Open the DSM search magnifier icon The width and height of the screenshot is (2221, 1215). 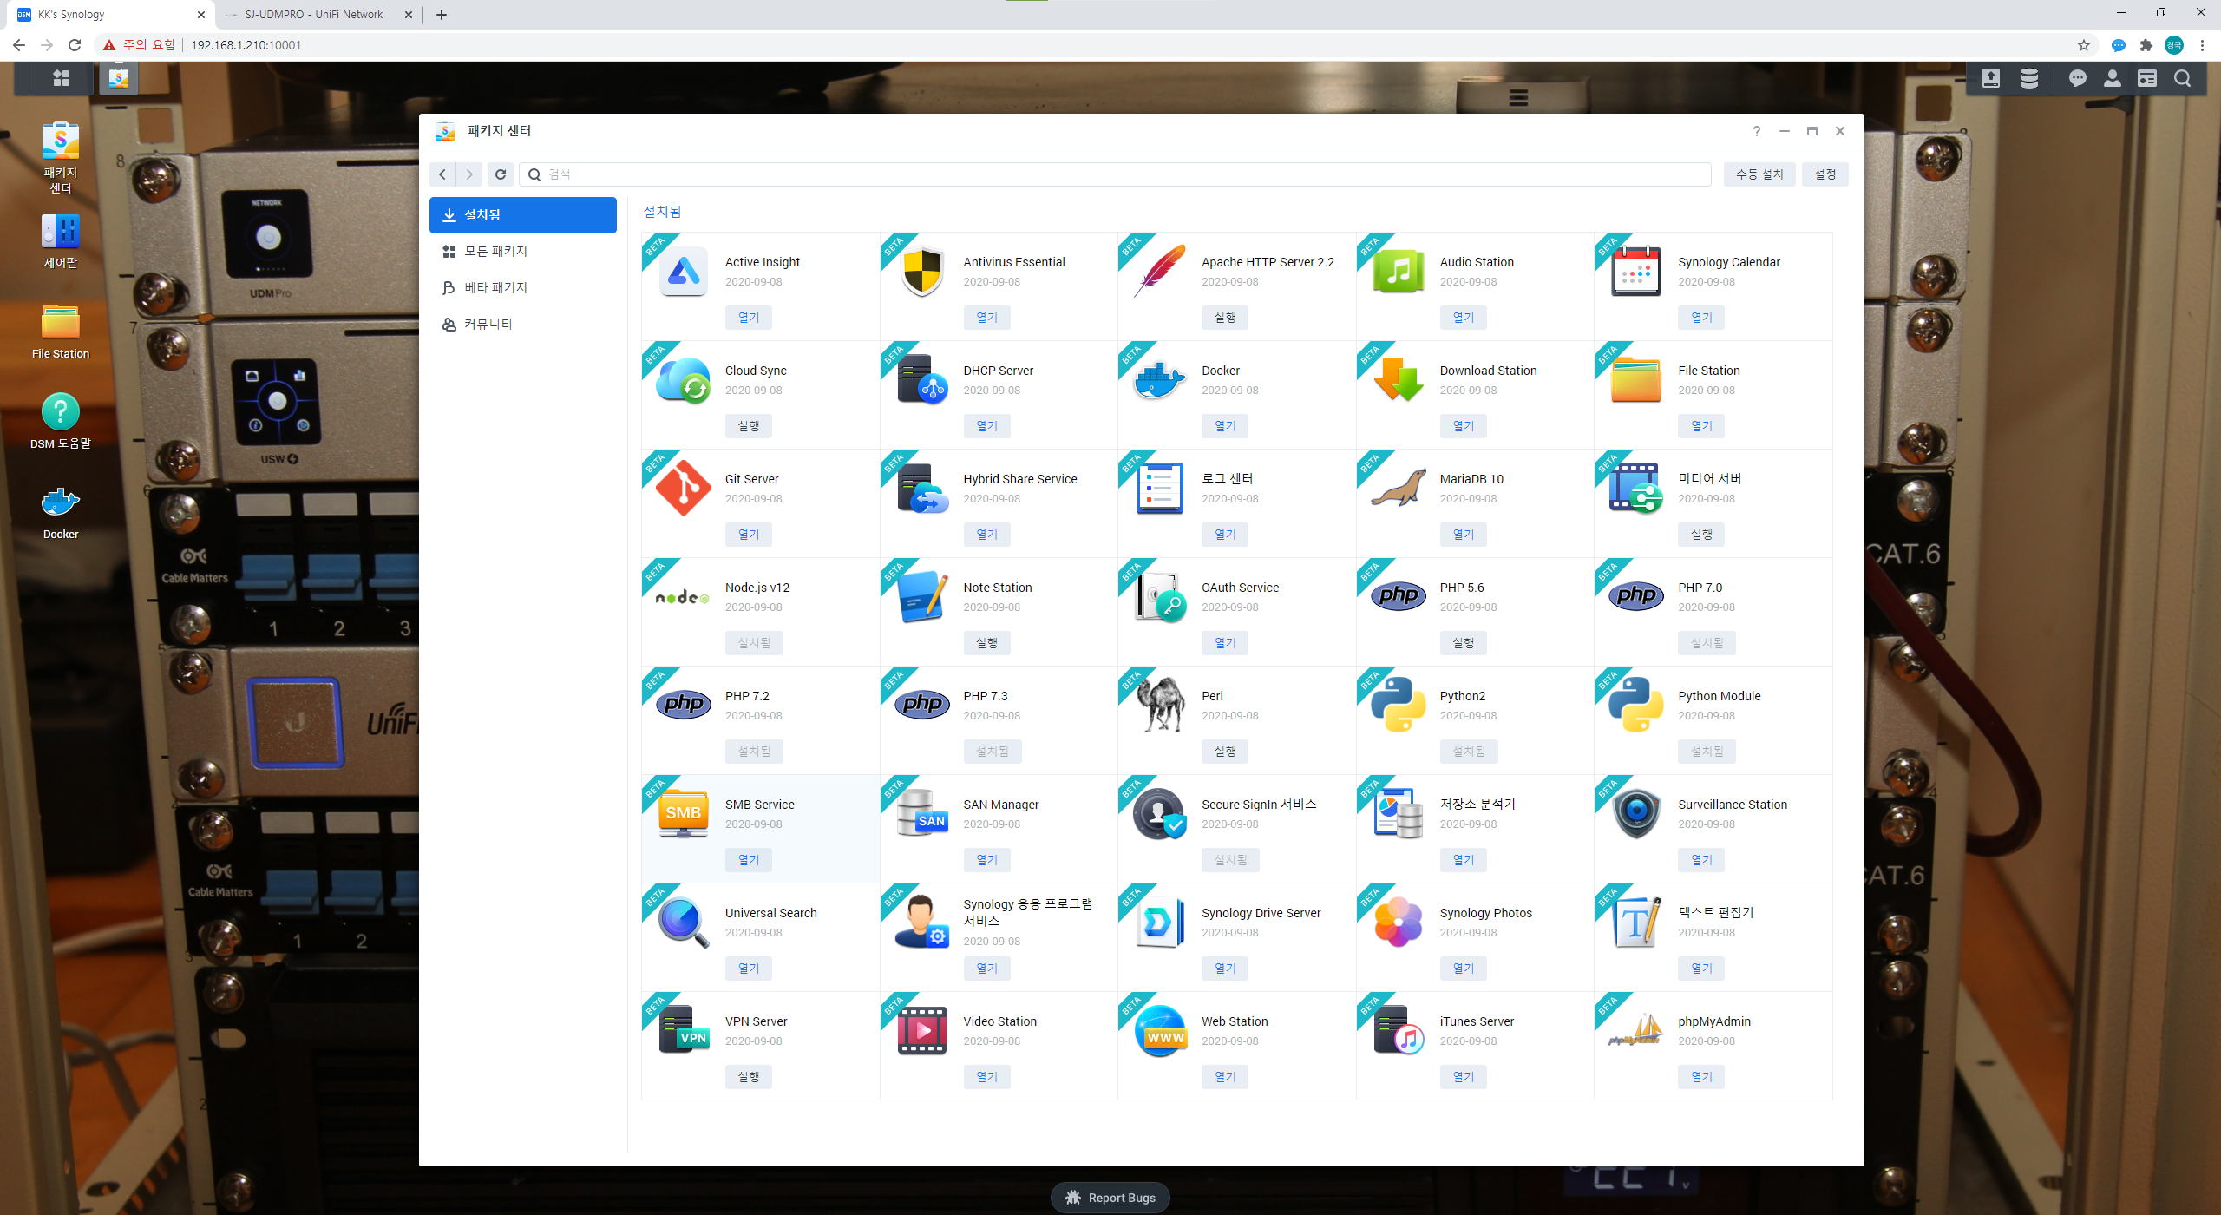[2182, 78]
